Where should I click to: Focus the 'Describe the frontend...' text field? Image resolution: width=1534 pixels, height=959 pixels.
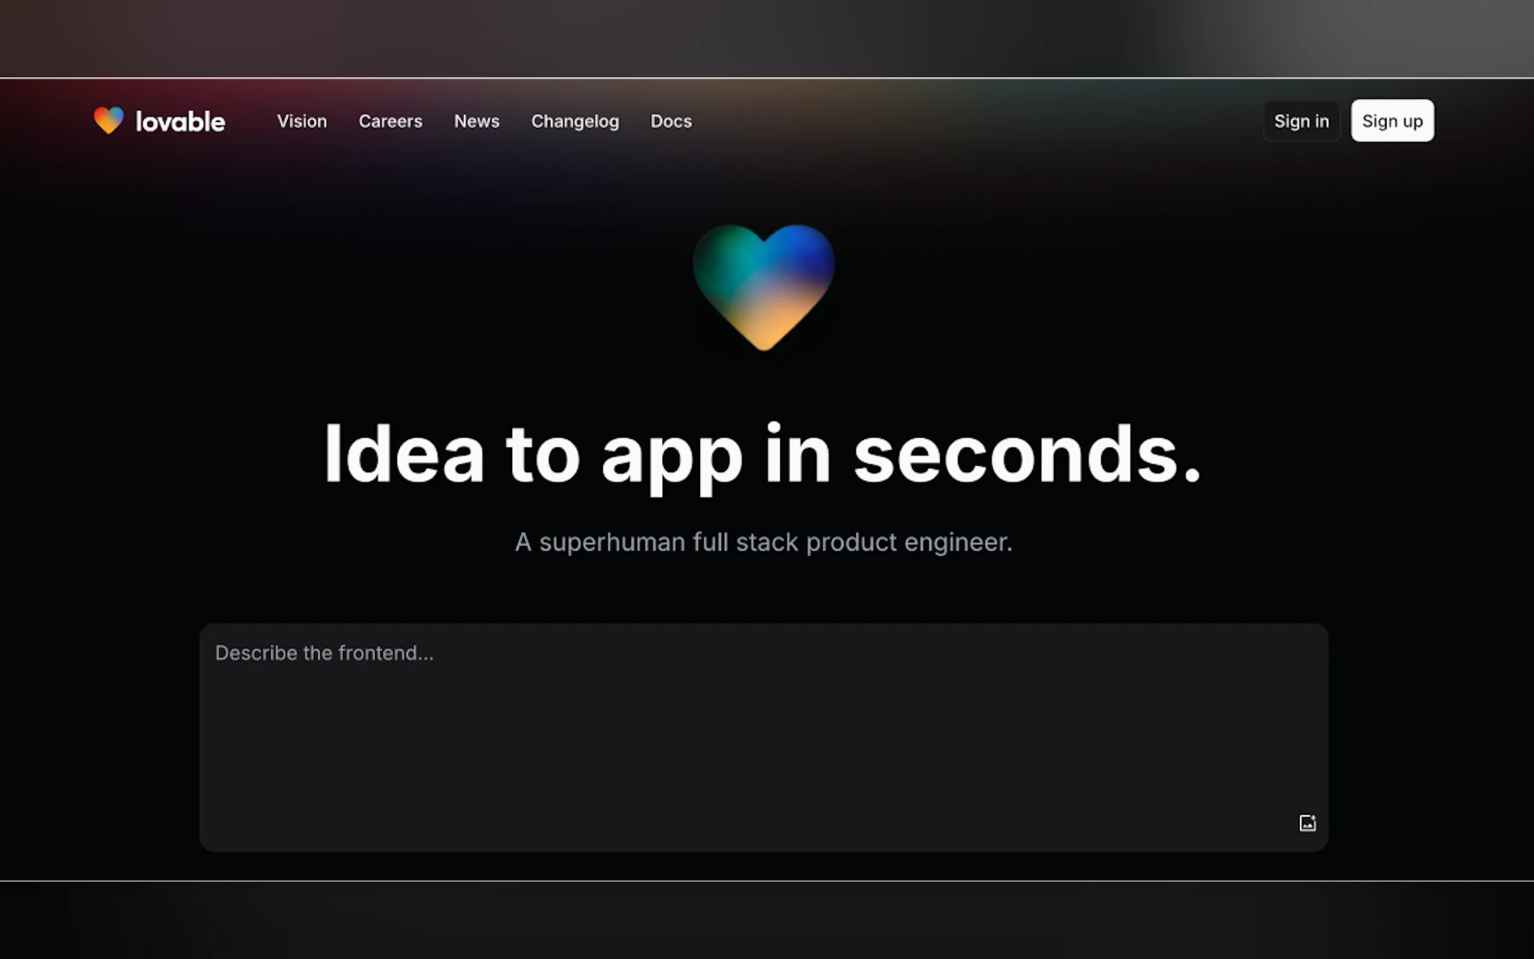[x=763, y=737]
